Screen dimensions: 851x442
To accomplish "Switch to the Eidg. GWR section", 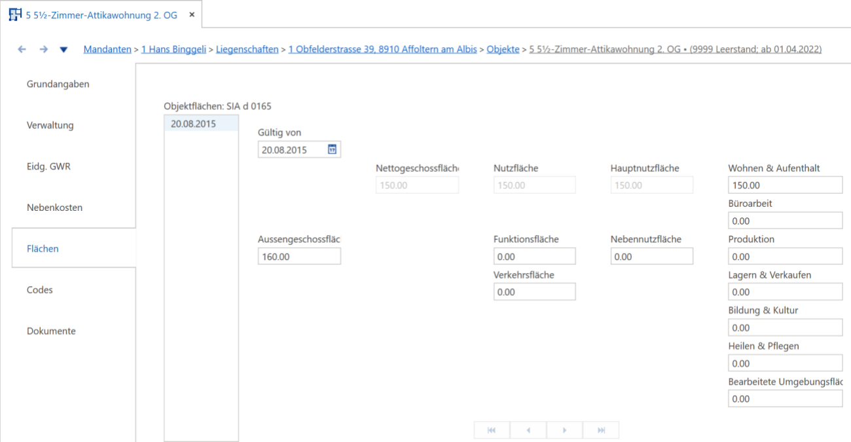I will pyautogui.click(x=48, y=166).
